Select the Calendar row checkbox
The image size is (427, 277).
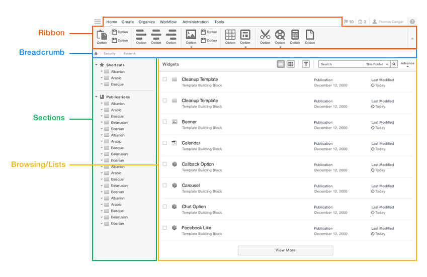pos(164,143)
